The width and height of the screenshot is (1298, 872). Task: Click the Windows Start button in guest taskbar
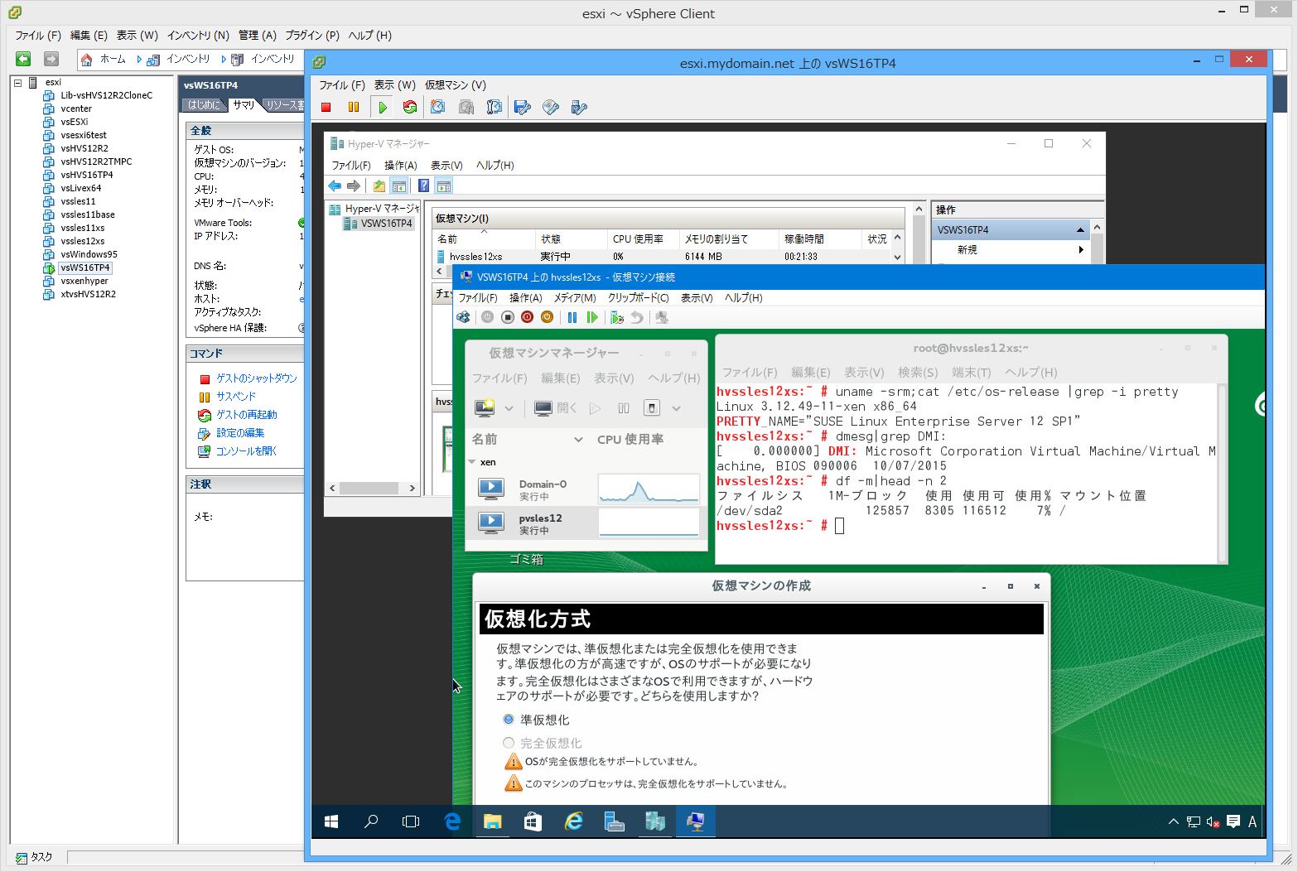pyautogui.click(x=331, y=821)
